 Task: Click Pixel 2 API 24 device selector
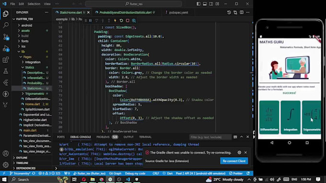pyautogui.click(x=200, y=173)
